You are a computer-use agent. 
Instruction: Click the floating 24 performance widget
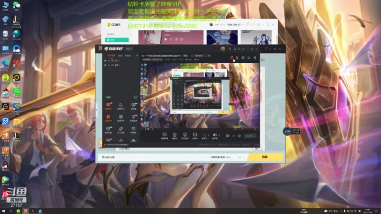point(288,131)
